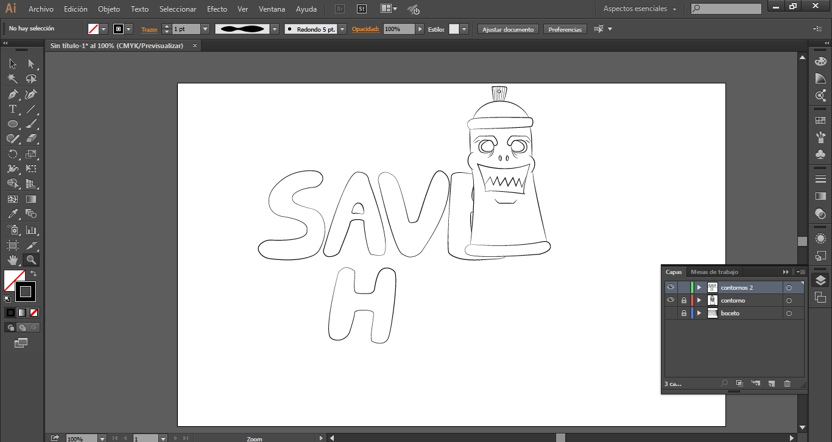Select the Ellipse tool
Viewport: 832px width, 442px height.
(12, 124)
